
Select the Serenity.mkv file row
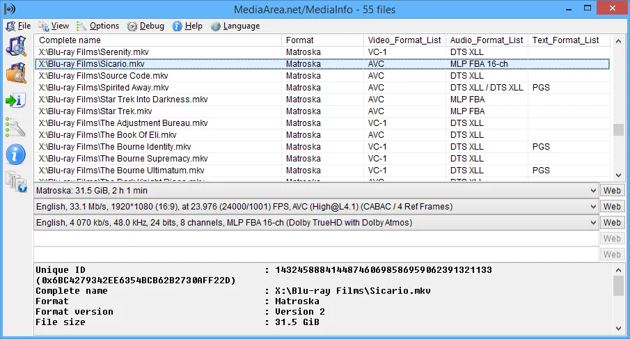[x=322, y=52]
